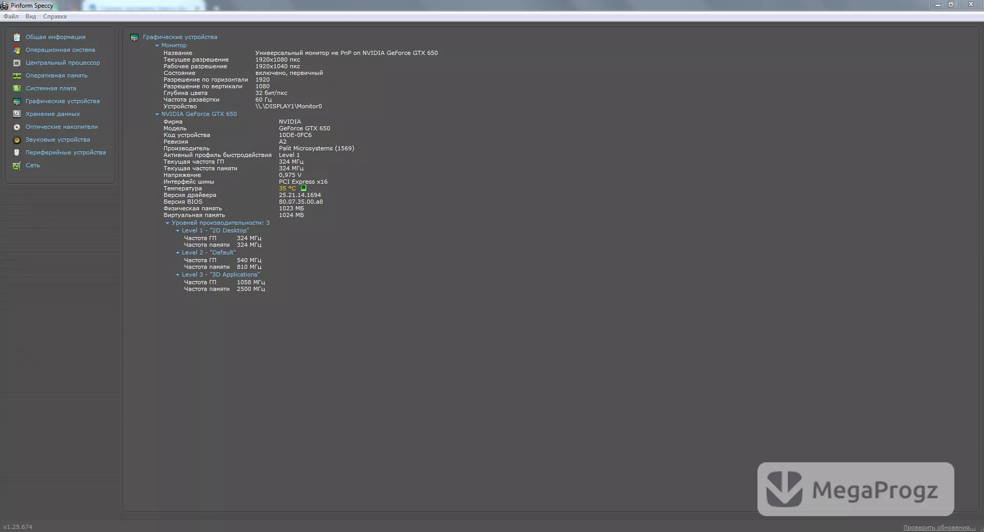Select Оптические накопители in sidebar
Viewport: 984px width, 532px height.
tap(61, 127)
